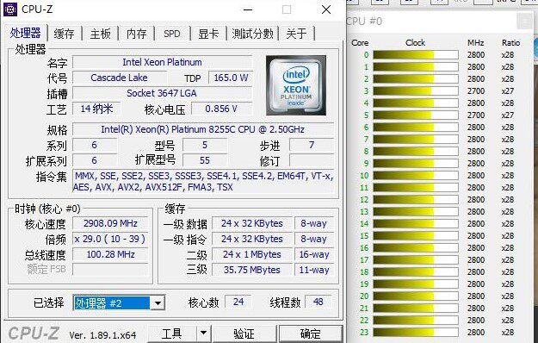Click the 确定 OK button
Screen dimensions: 538x343
point(311,334)
